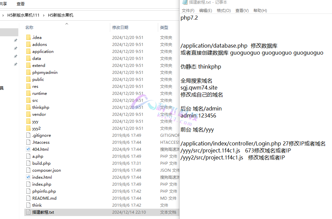The image size is (332, 219).
Task: Open the 格式(O) menu in Notepad
Action: coord(223,11)
